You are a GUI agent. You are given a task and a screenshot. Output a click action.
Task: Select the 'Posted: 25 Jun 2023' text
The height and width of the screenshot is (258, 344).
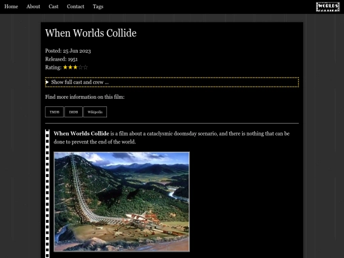[x=68, y=51]
